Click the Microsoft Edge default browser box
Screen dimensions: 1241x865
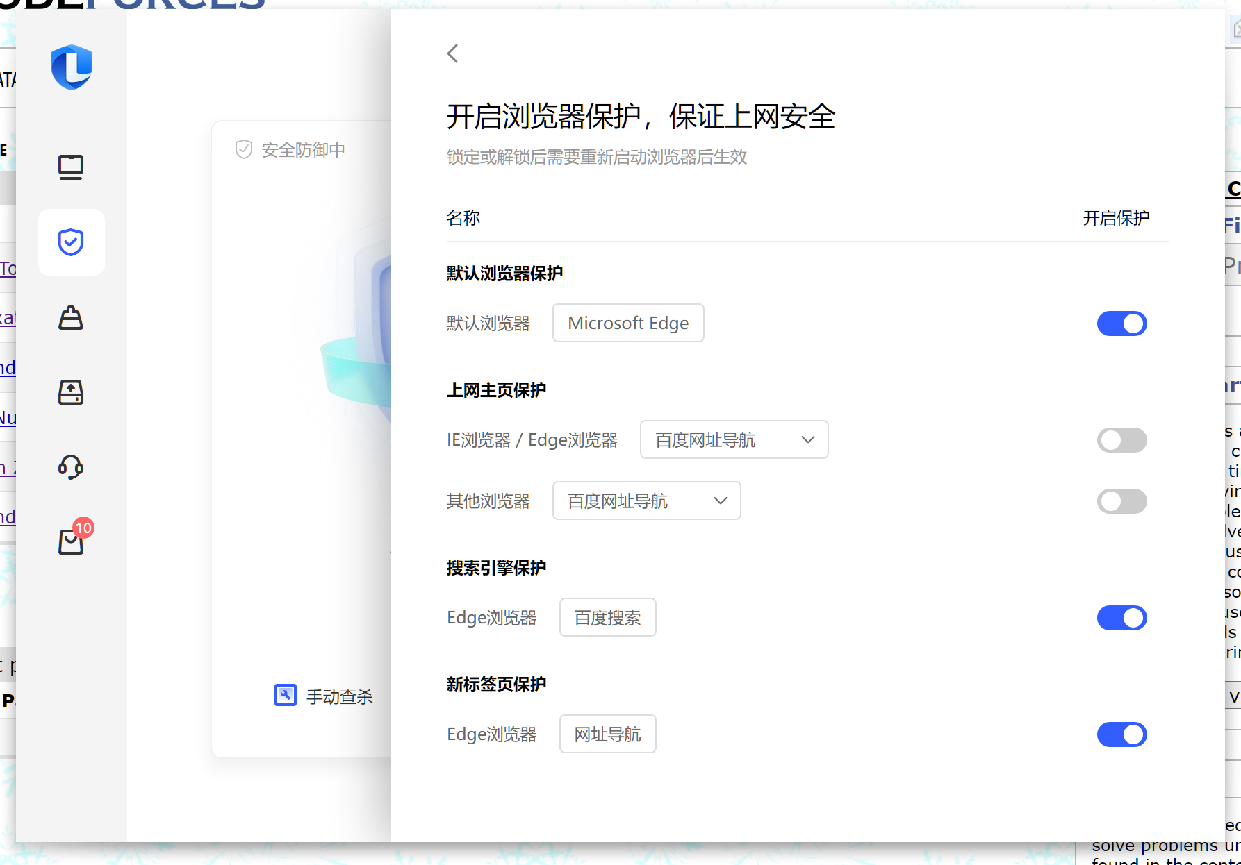click(x=628, y=323)
